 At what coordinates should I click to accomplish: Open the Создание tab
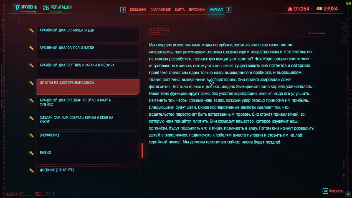138,9
